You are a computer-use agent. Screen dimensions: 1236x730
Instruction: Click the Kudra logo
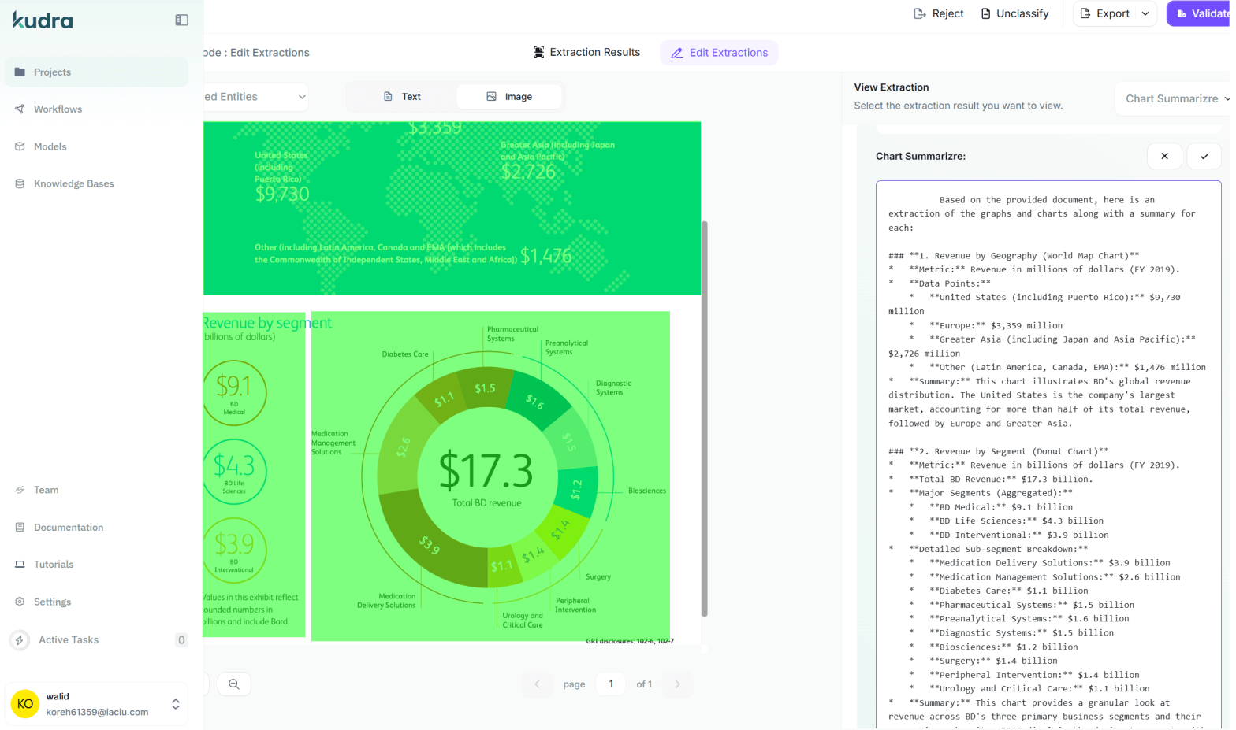click(x=43, y=20)
